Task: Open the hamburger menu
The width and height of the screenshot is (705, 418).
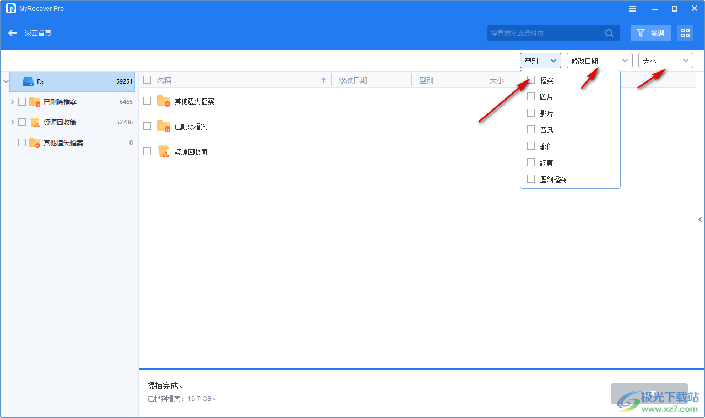Action: (632, 8)
